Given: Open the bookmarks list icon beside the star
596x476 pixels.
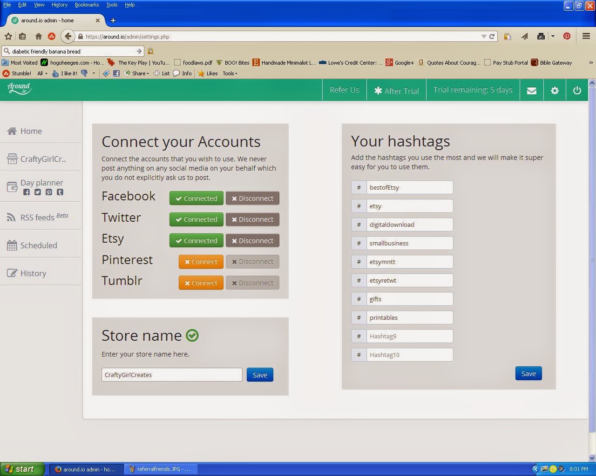Looking at the screenshot, I should (x=22, y=36).
